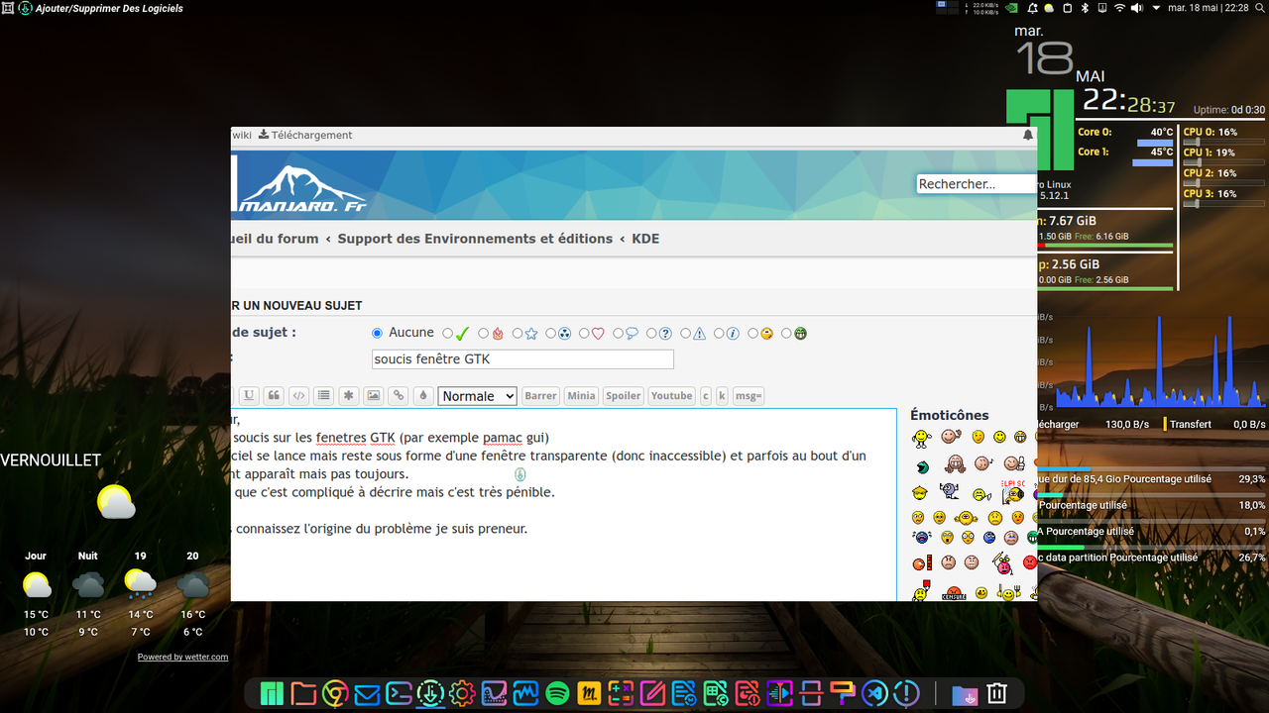Open the Powered by wetter.com link

(x=182, y=657)
